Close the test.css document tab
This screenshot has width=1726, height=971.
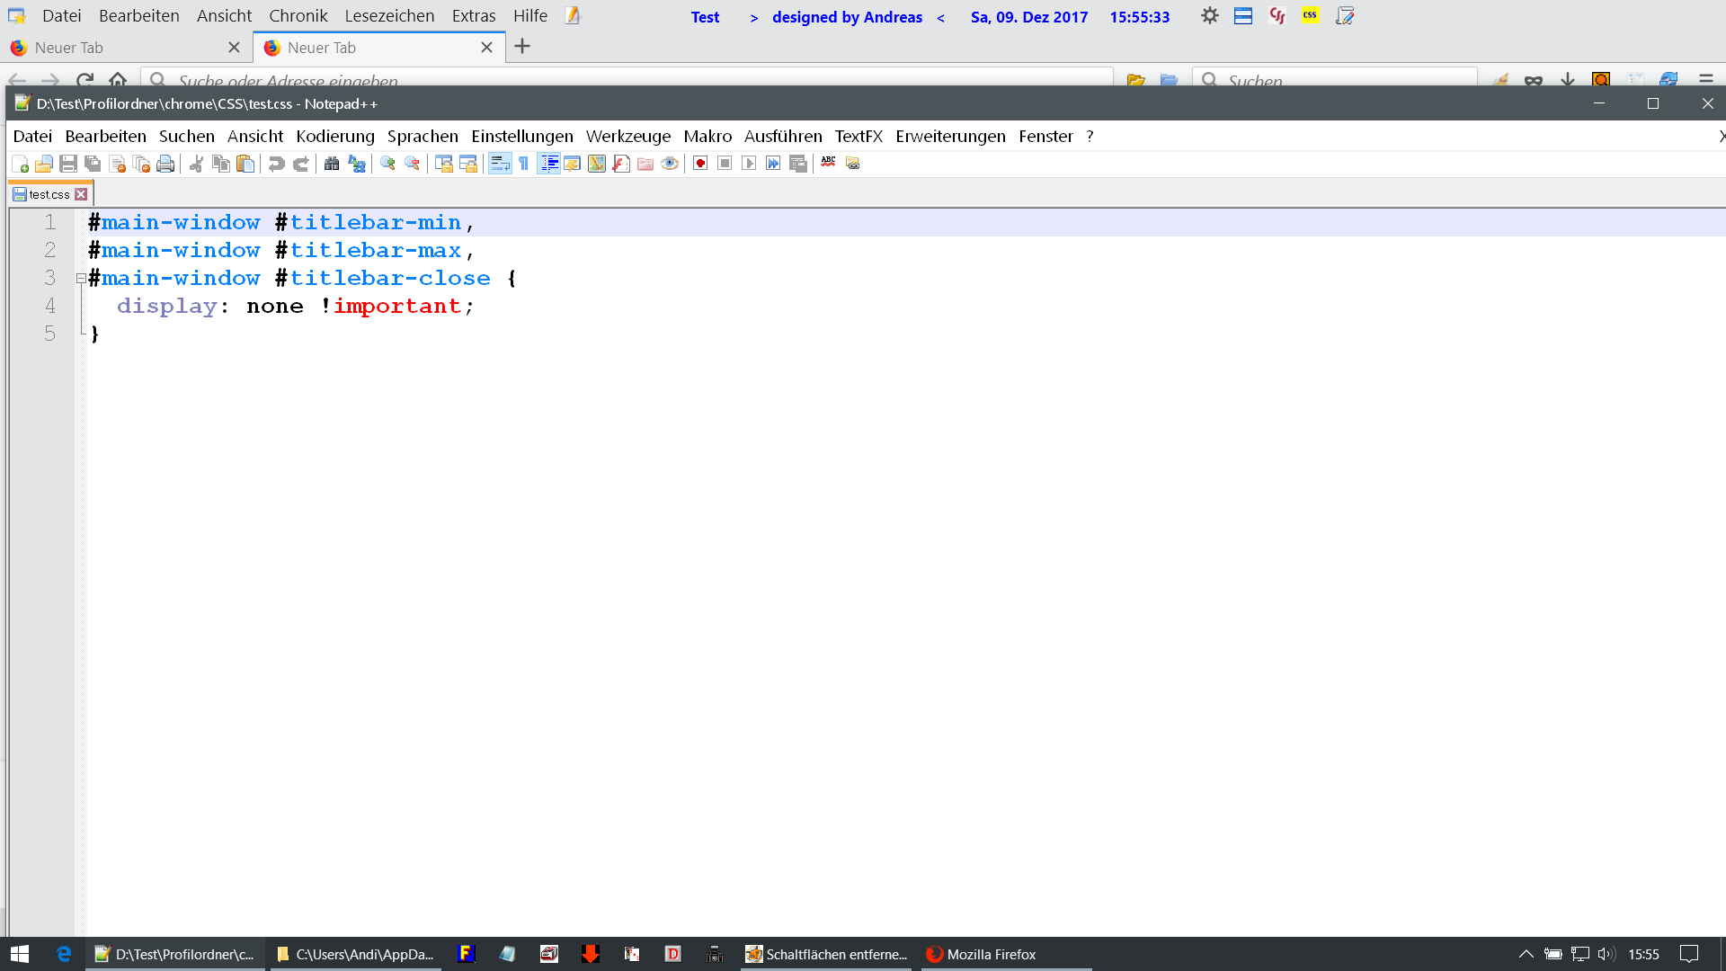click(x=82, y=194)
